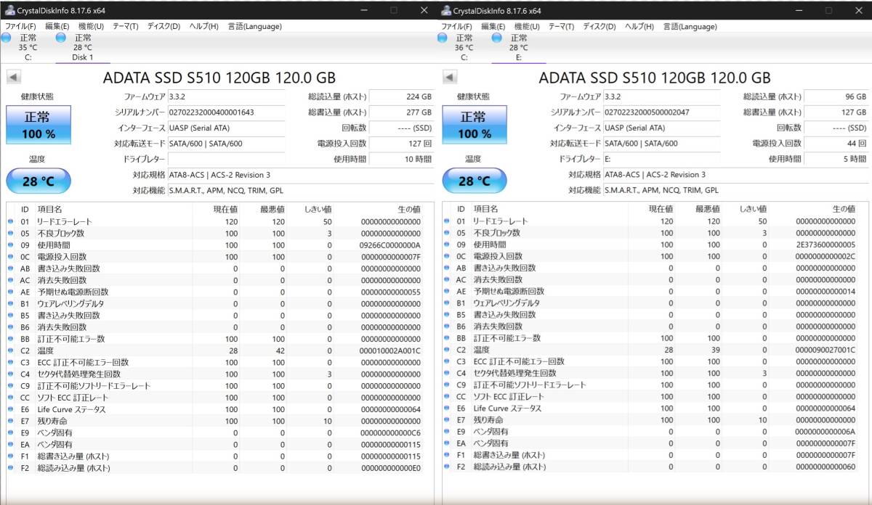Select Disk 1 status orb in left window
The height and width of the screenshot is (505, 872).
pos(61,38)
